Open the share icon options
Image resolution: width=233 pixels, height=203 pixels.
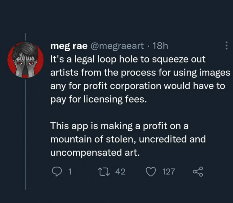pyautogui.click(x=197, y=171)
